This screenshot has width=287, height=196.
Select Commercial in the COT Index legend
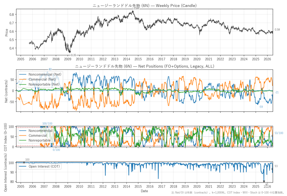tap(33, 135)
